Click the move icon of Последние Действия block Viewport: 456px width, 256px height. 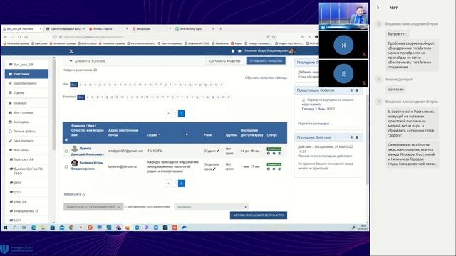pos(351,137)
